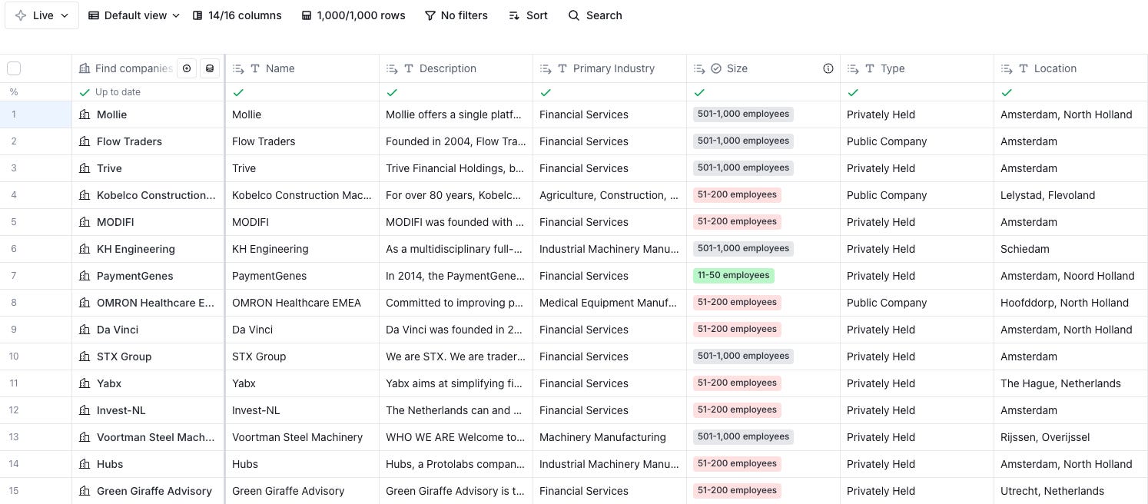Image resolution: width=1148 pixels, height=504 pixels.
Task: Open the Type column header
Action: pos(917,68)
